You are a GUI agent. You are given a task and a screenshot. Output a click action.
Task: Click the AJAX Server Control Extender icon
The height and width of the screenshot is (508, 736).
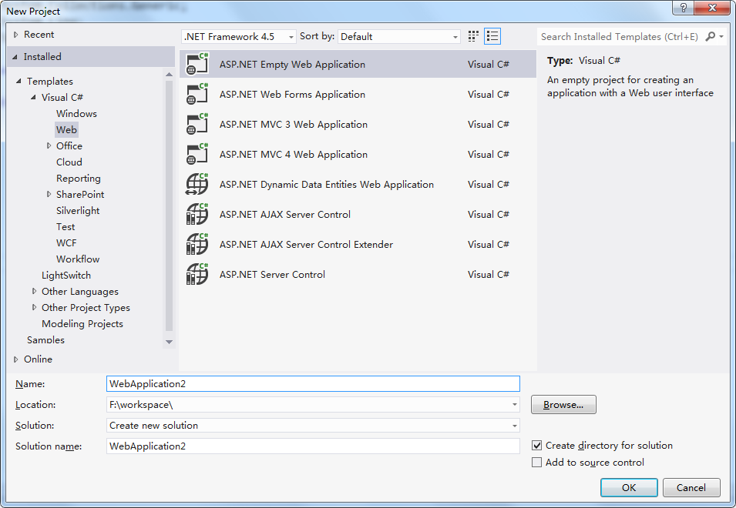[x=197, y=244]
